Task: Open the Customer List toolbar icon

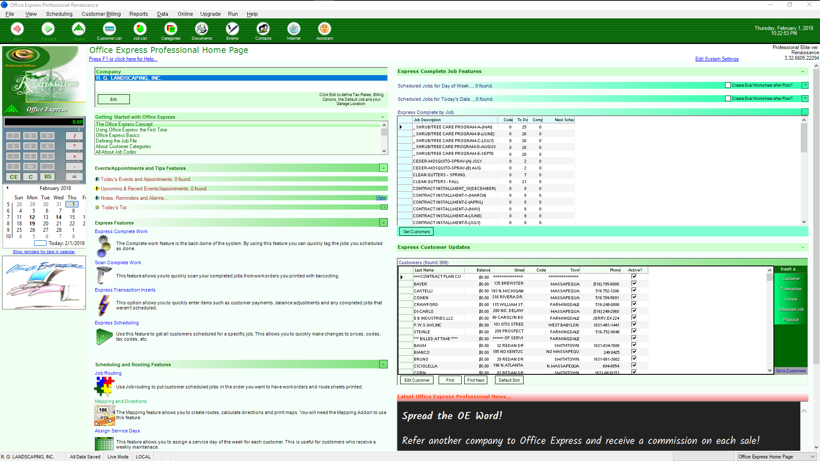Action: click(x=109, y=29)
